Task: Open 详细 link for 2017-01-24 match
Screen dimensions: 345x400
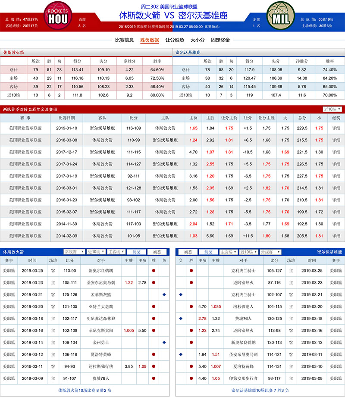Action: click(x=336, y=164)
